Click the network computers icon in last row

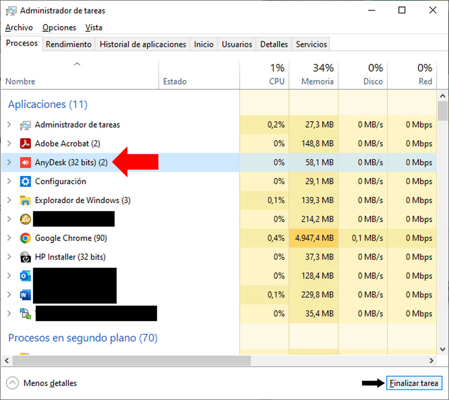(x=25, y=313)
